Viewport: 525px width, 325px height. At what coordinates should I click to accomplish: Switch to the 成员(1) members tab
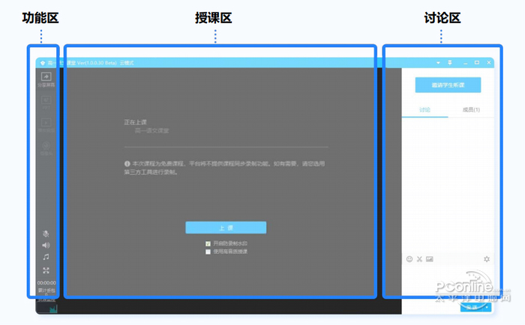tap(471, 109)
